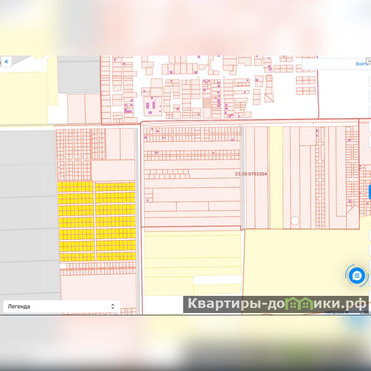
Task: Click the up-down arrows in Легенда box
Action: click(112, 307)
